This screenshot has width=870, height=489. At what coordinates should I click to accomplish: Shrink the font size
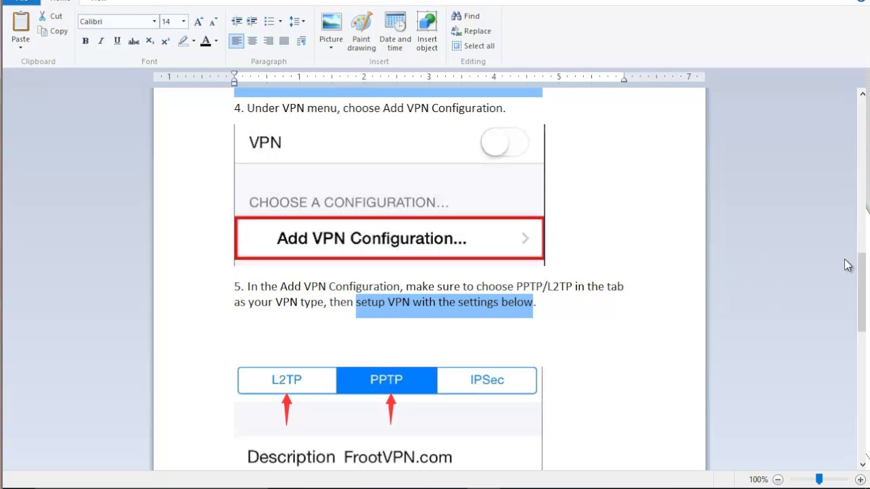pos(213,22)
